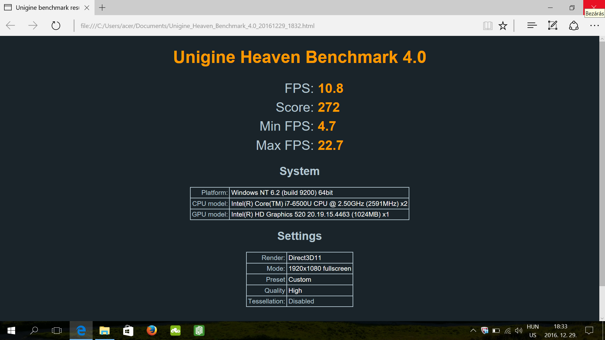Viewport: 605px width, 340px height.
Task: Open the Share icon in Edge toolbar
Action: 574,25
